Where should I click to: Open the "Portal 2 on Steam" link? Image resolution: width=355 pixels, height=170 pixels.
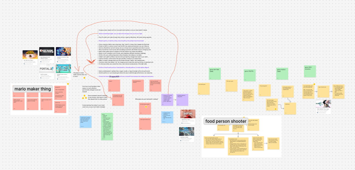[x=44, y=74]
